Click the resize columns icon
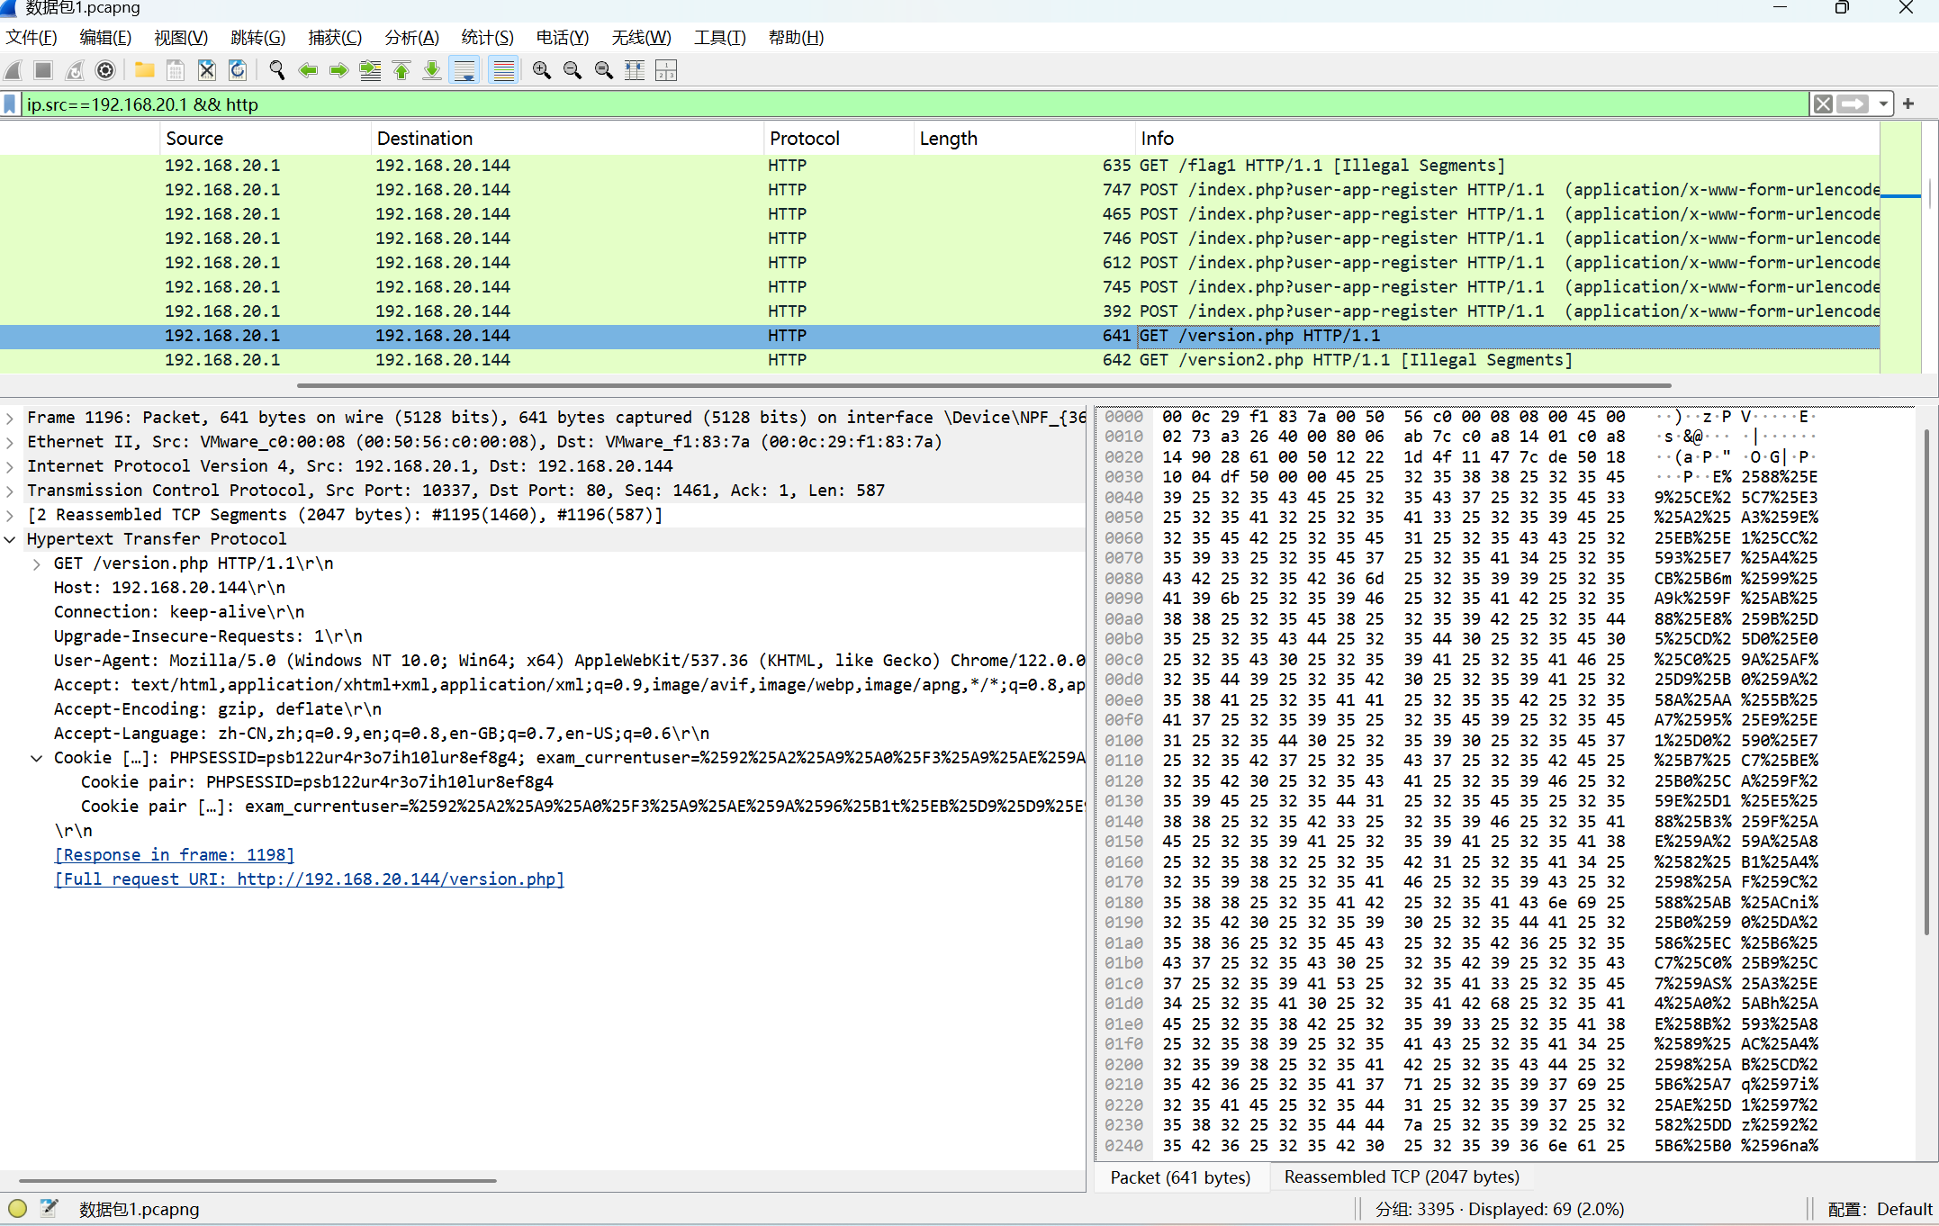The width and height of the screenshot is (1939, 1226). point(635,70)
